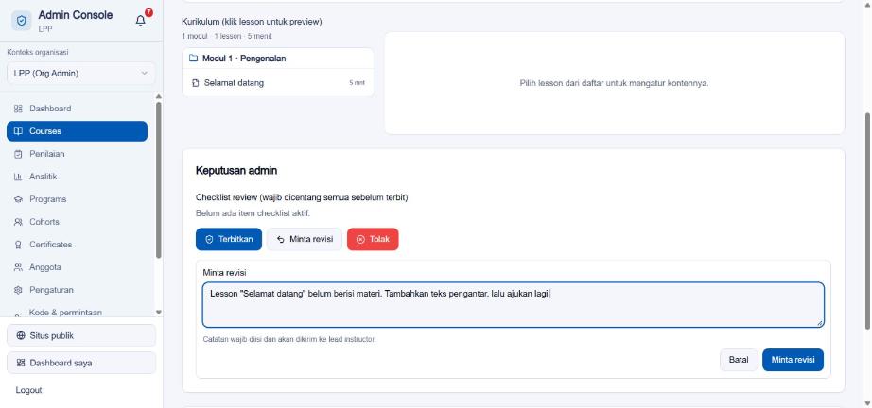Click the Cohorts people icon

pyautogui.click(x=18, y=222)
